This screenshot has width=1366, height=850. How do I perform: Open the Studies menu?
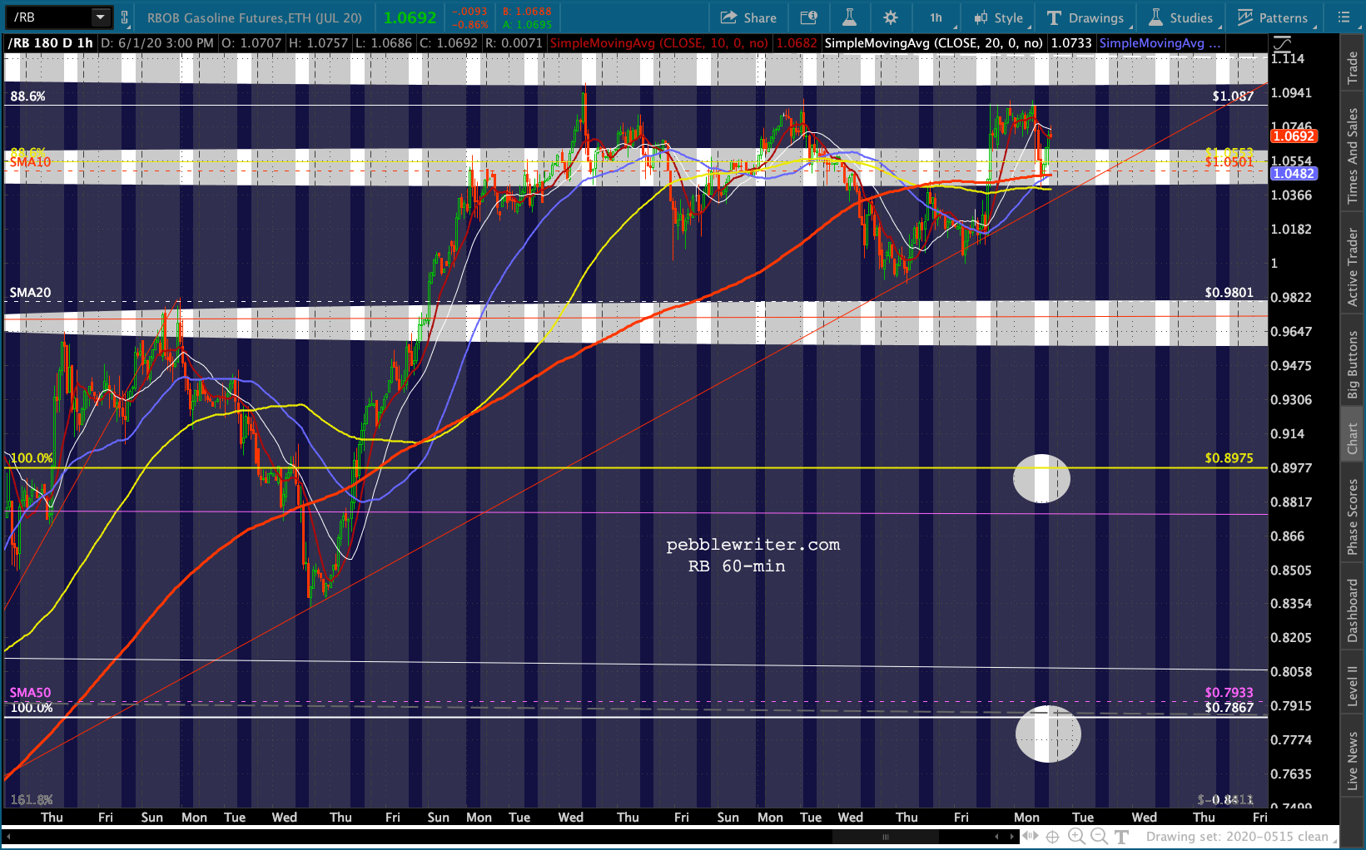pyautogui.click(x=1181, y=17)
